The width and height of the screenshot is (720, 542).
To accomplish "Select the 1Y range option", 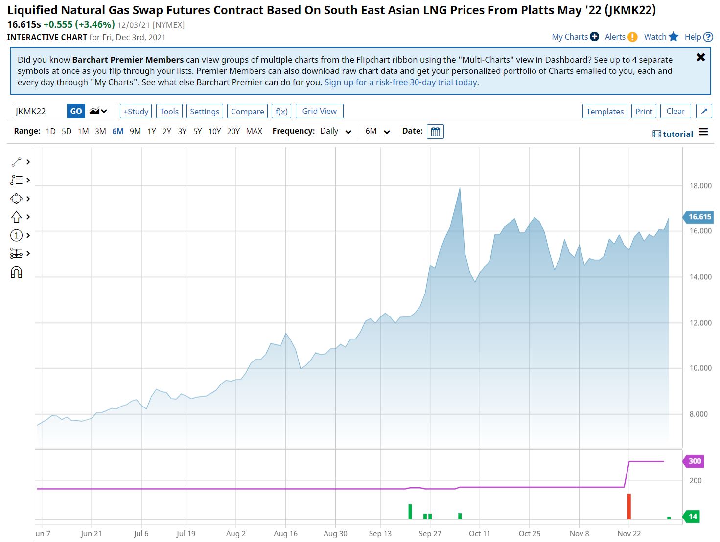I will tap(152, 131).
